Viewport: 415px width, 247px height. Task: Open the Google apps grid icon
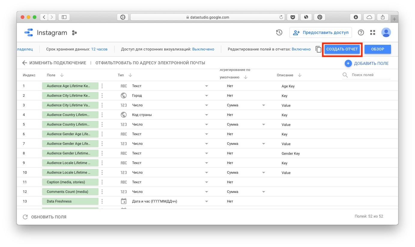click(x=373, y=32)
